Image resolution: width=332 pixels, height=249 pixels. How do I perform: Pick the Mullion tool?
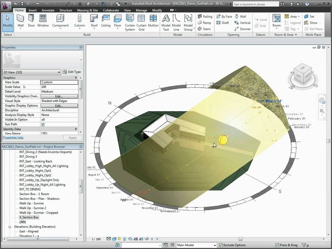click(x=153, y=21)
